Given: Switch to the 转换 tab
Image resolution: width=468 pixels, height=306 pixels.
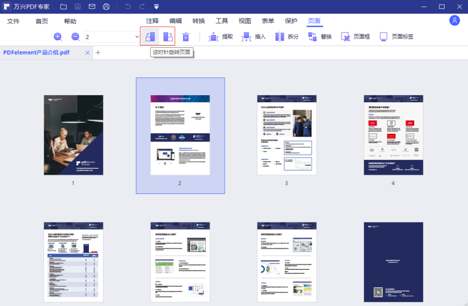Looking at the screenshot, I should 199,21.
